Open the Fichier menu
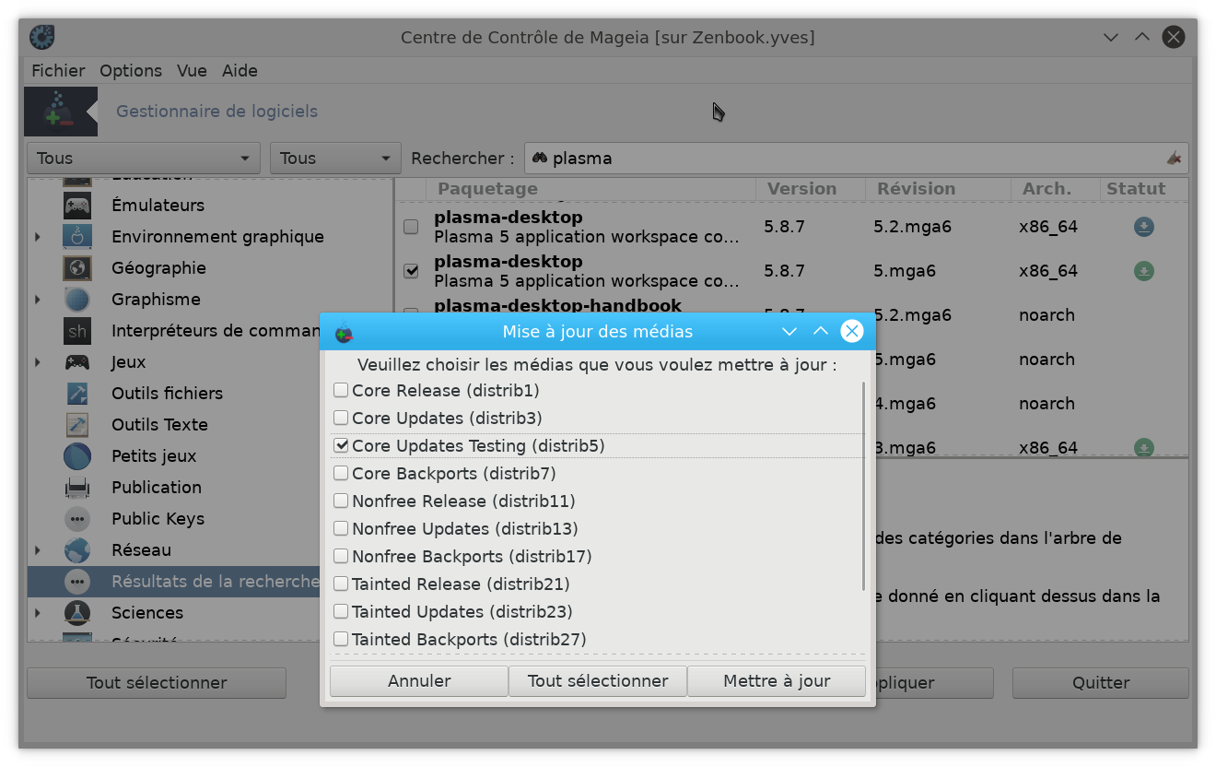Image resolution: width=1216 pixels, height=767 pixels. pyautogui.click(x=58, y=71)
